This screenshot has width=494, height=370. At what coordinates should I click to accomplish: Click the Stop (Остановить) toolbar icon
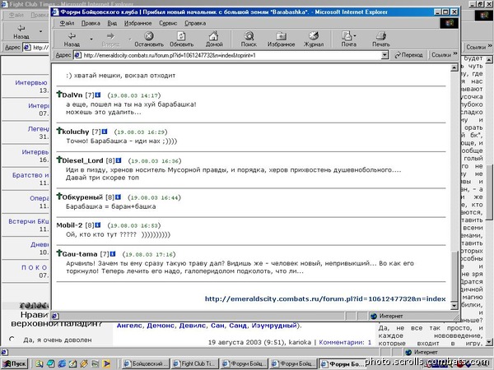click(x=149, y=39)
